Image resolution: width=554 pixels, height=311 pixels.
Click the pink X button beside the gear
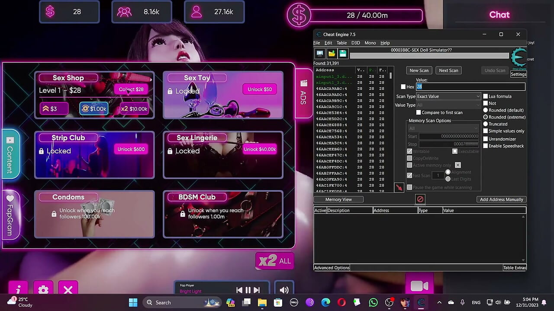point(68,289)
